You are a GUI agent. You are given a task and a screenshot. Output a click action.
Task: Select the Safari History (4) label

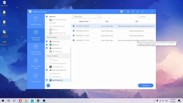click(57, 80)
